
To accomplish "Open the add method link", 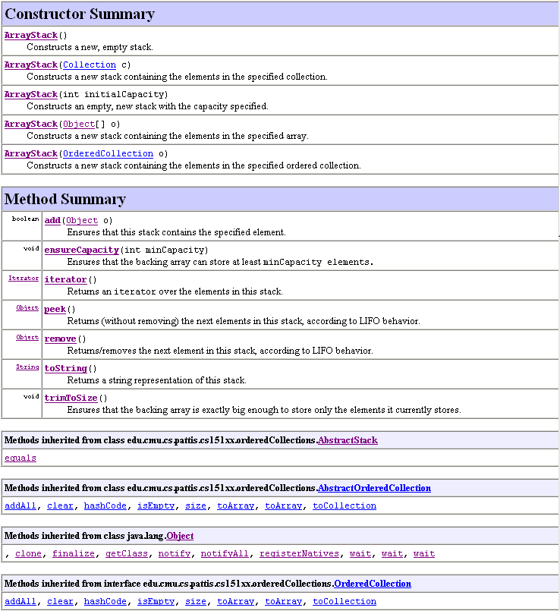I will pos(52,220).
